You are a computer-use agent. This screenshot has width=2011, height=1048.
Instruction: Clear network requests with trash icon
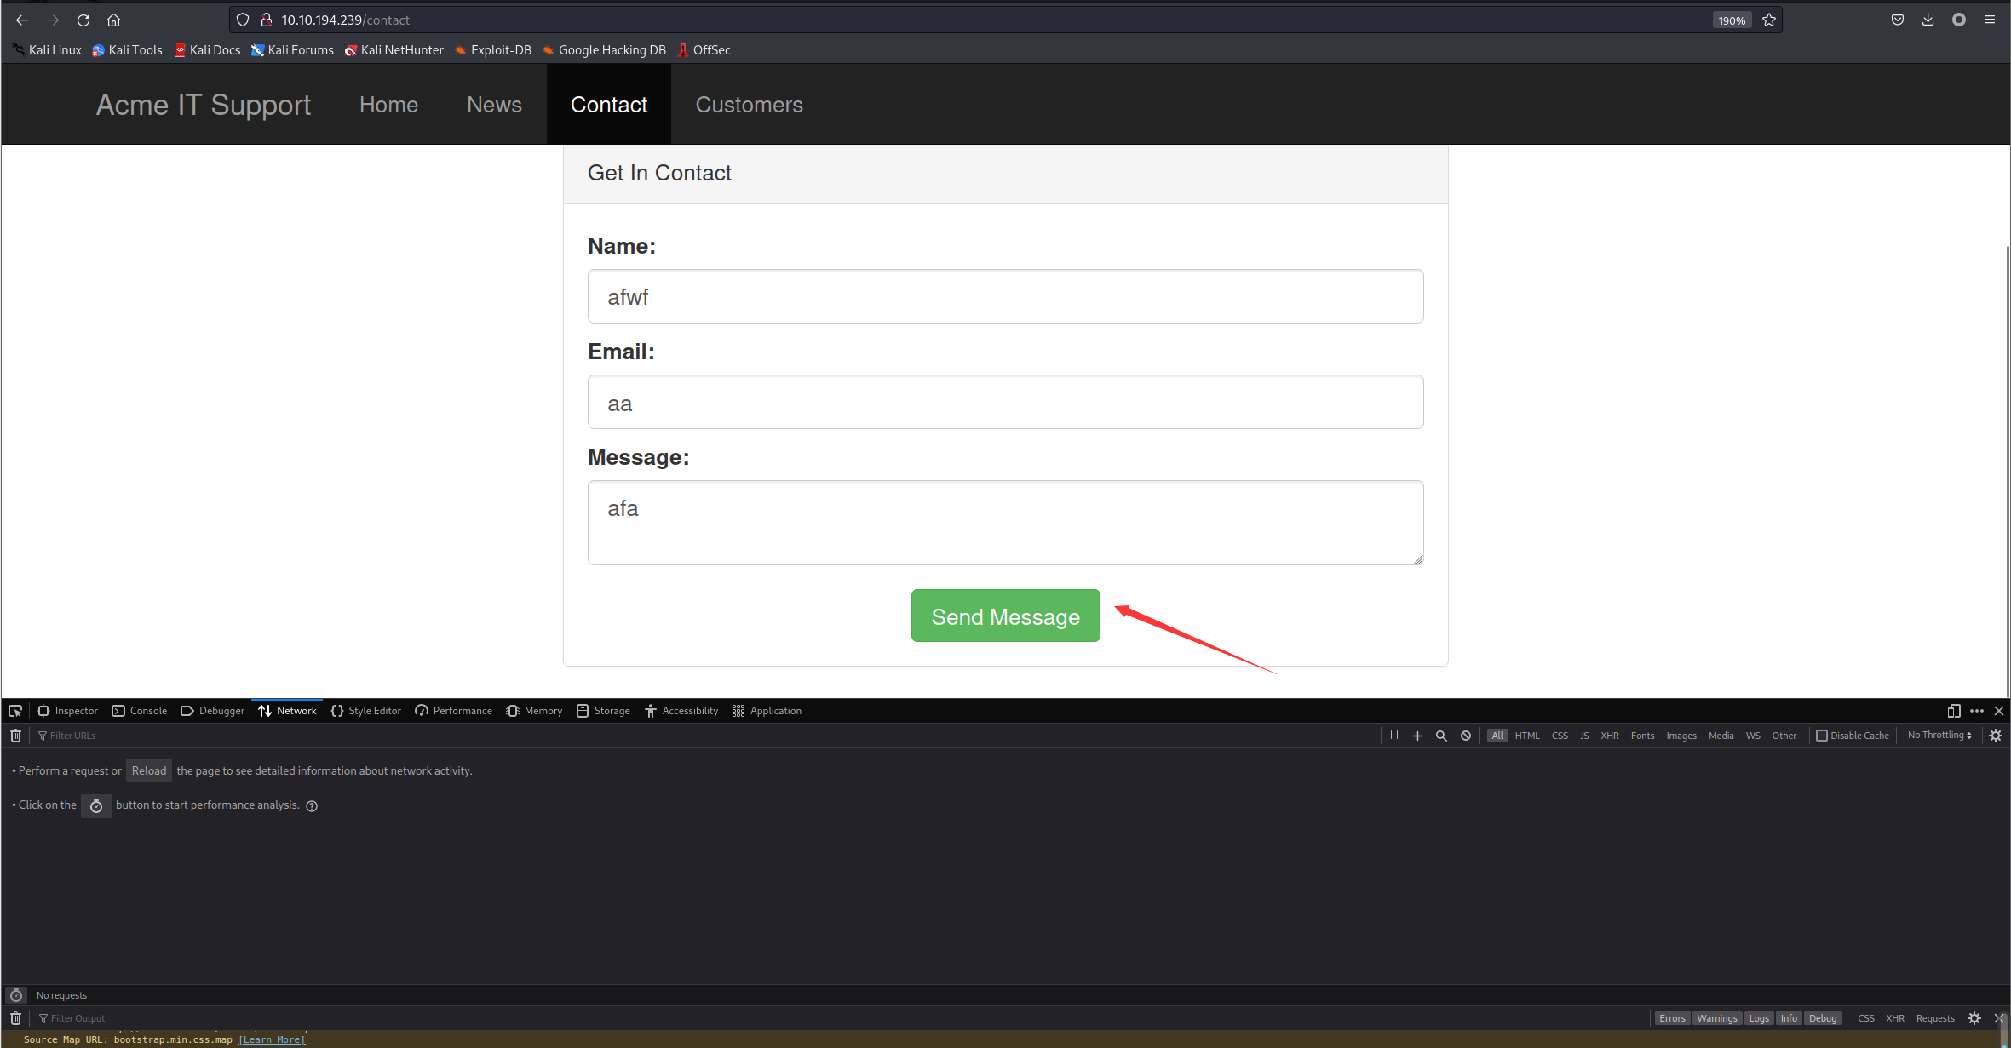click(x=15, y=736)
